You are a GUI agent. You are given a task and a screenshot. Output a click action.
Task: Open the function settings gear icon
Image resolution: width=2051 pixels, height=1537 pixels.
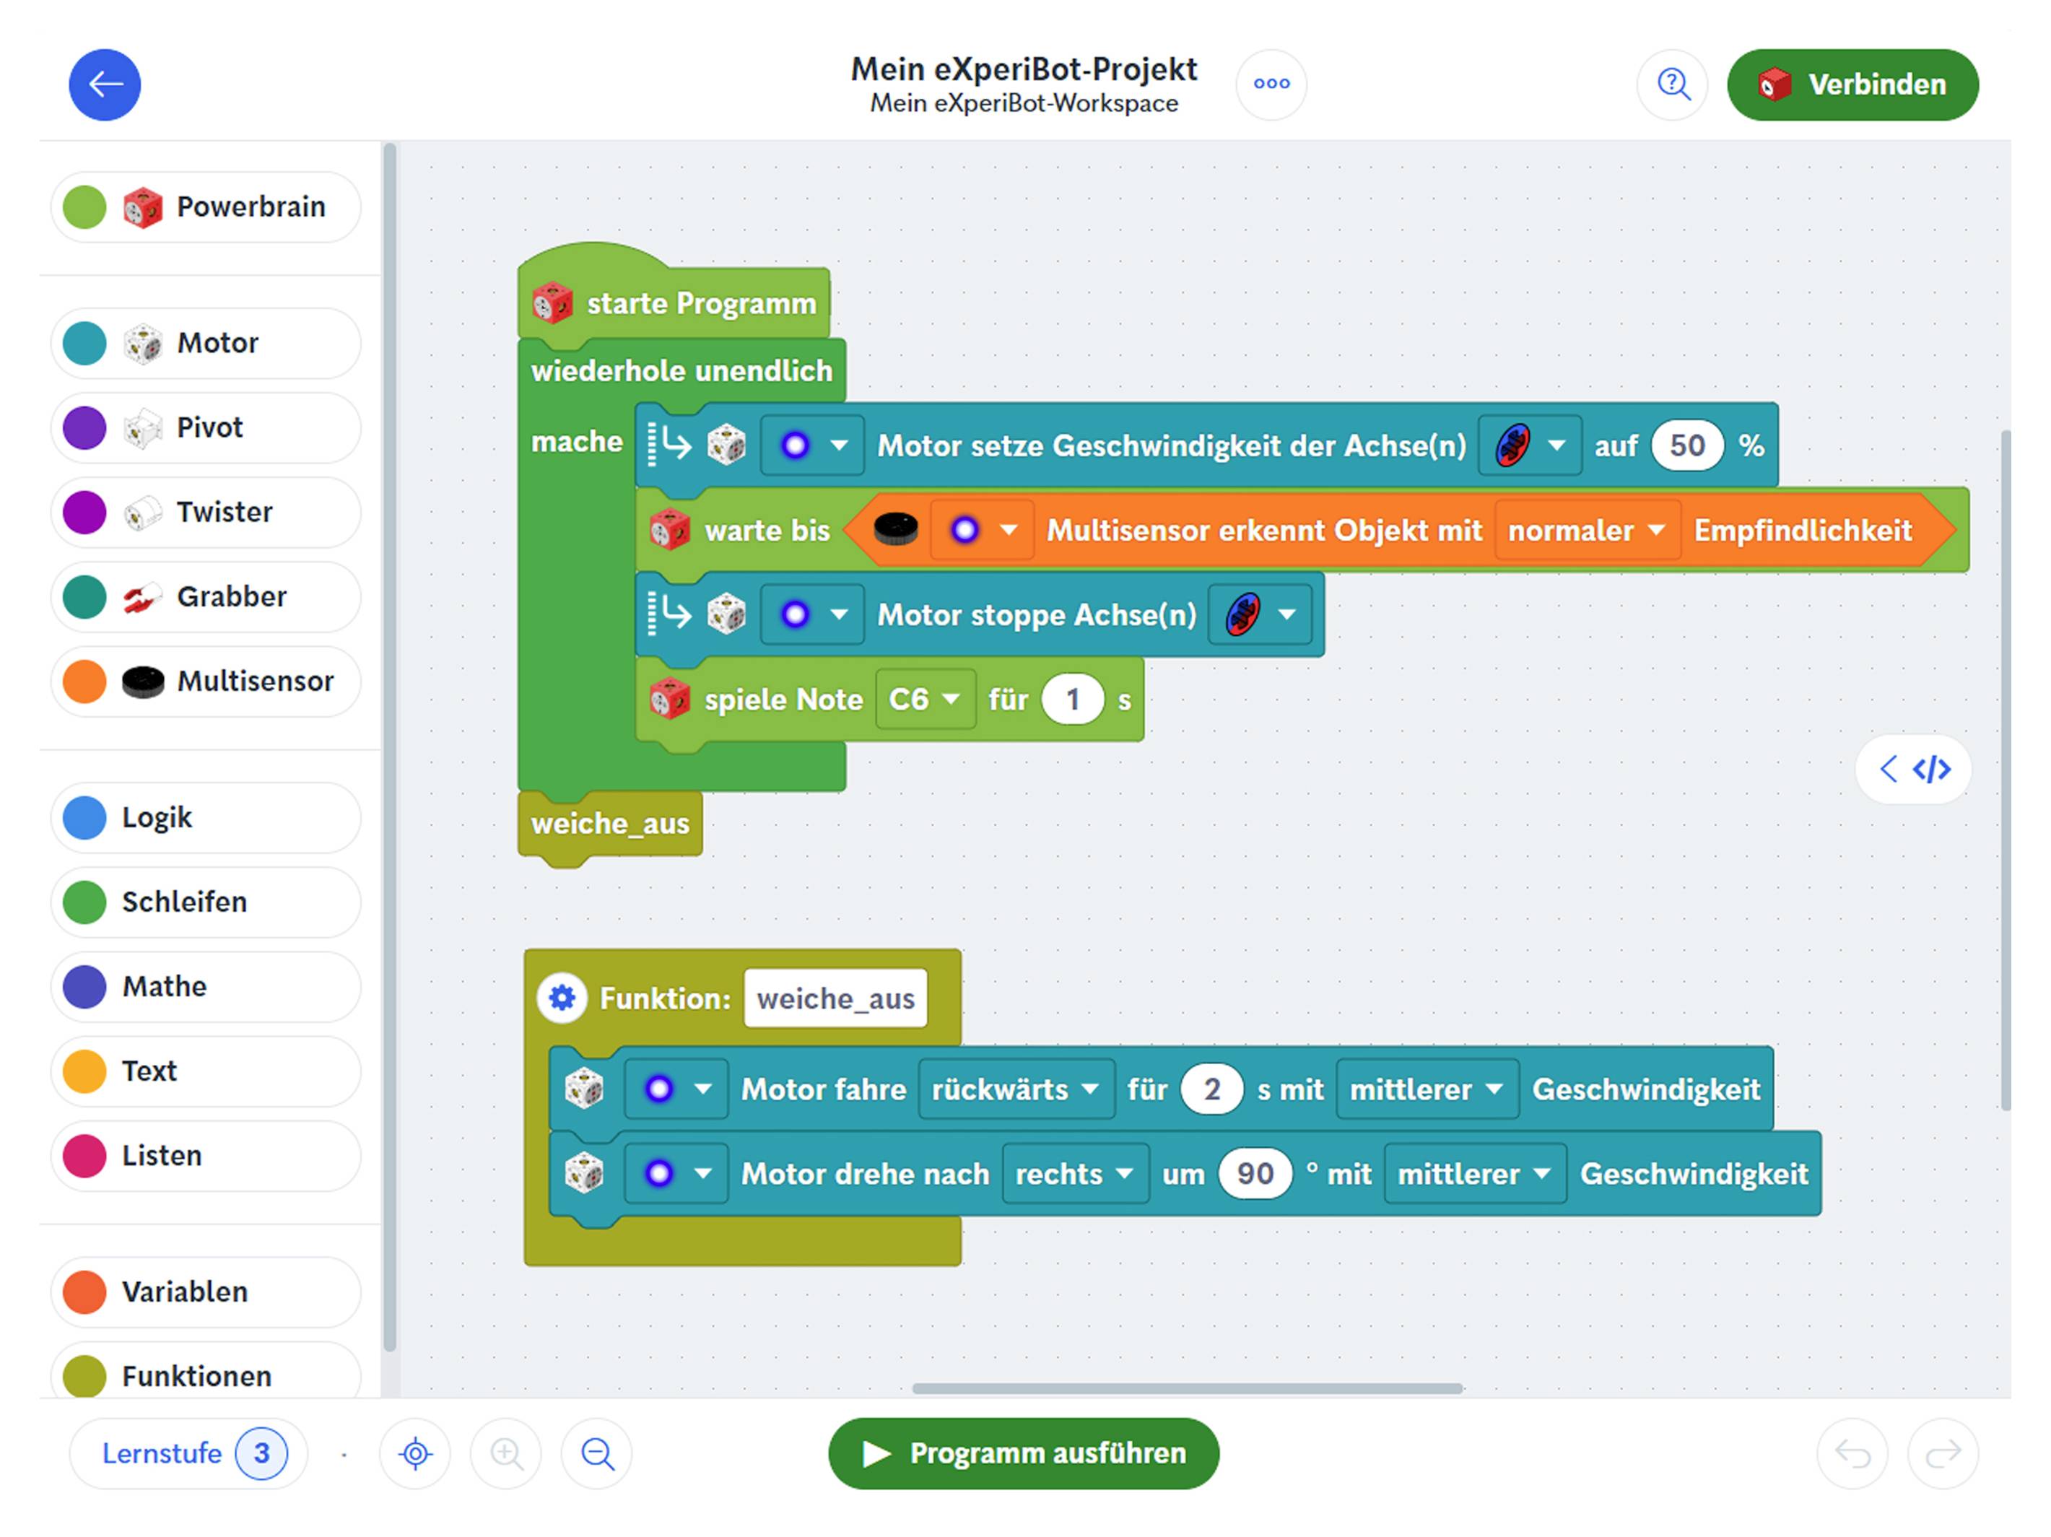click(x=562, y=998)
